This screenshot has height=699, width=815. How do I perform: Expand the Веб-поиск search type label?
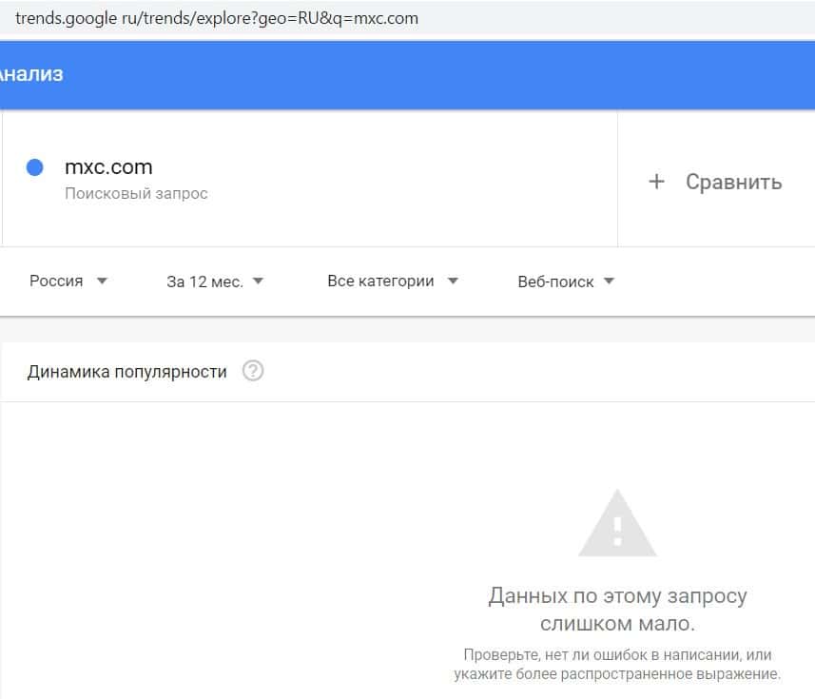[555, 282]
